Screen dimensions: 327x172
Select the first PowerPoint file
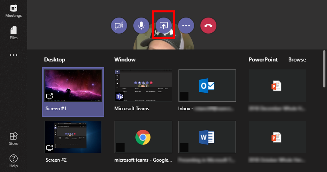(x=277, y=85)
